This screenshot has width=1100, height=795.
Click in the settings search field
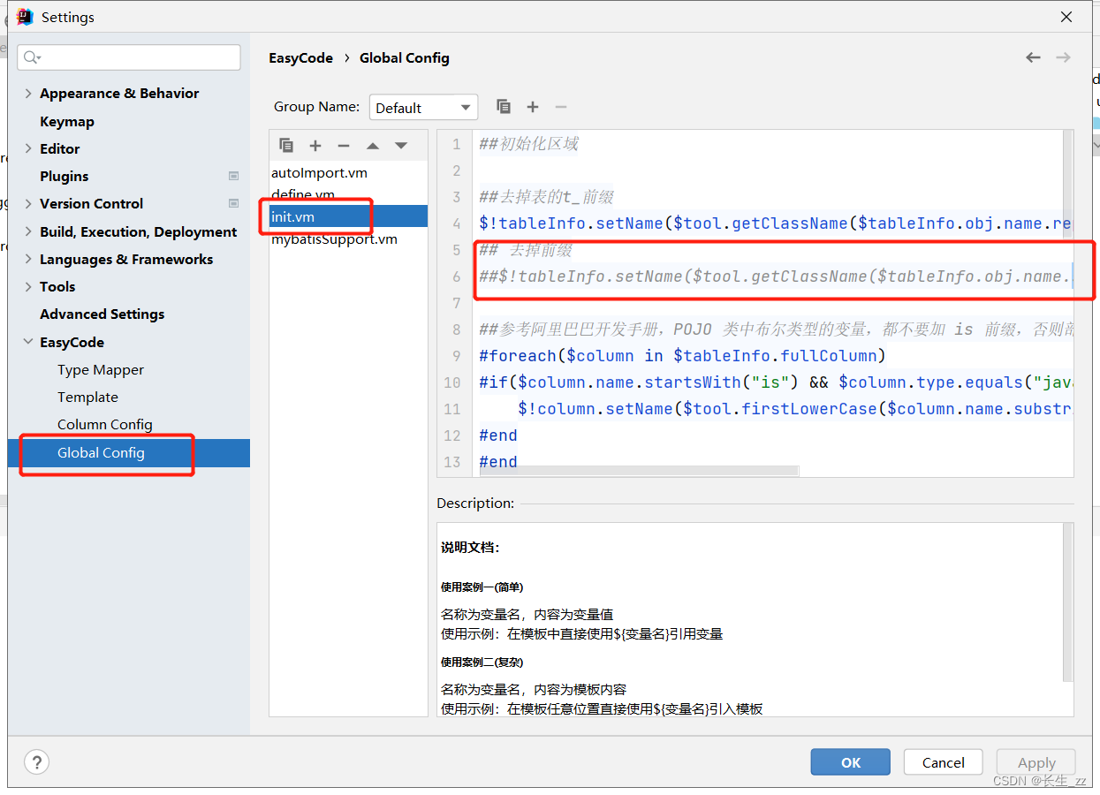pos(129,57)
